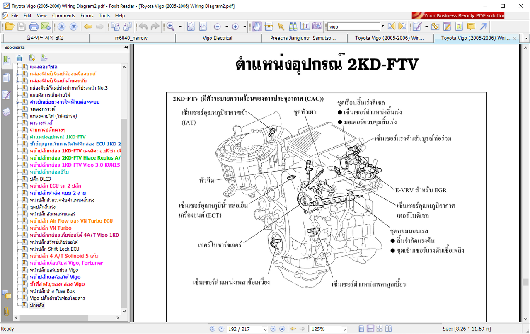Screen dimensions: 530x334
Task: Open the Edit menu
Action: tap(27, 15)
